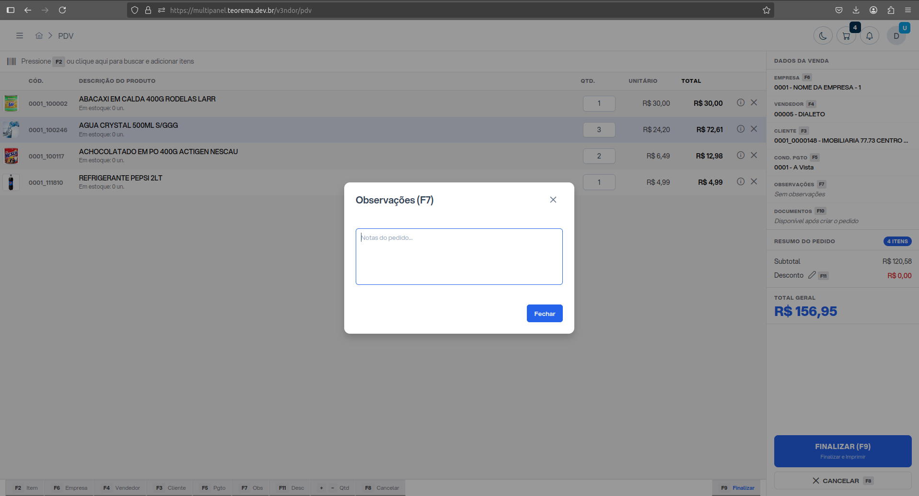Open Documentos F10 section
This screenshot has height=496, width=919.
(843, 216)
